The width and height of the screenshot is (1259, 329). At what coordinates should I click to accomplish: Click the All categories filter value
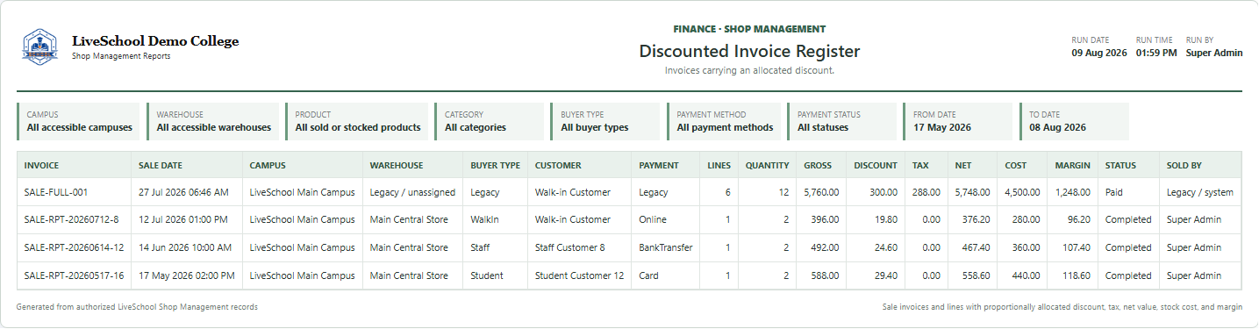coord(476,128)
